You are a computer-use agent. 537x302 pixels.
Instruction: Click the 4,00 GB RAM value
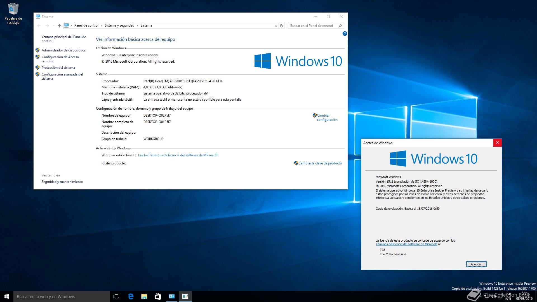(x=163, y=87)
